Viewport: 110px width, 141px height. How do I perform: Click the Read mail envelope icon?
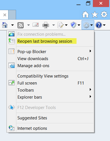click(36, 25)
